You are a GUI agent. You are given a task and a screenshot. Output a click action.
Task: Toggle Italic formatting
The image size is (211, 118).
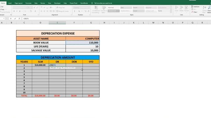(17, 11)
